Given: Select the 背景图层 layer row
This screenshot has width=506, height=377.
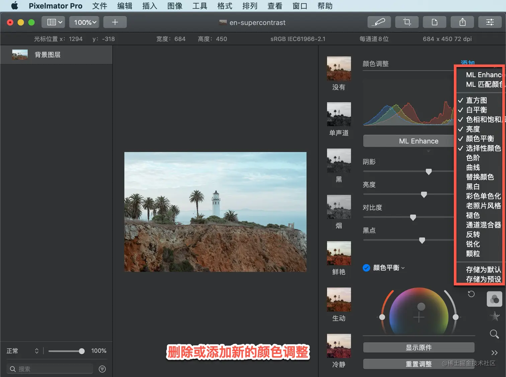Looking at the screenshot, I should coord(56,55).
